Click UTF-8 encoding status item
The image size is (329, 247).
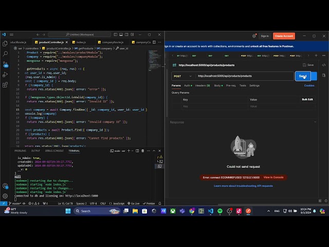94,203
